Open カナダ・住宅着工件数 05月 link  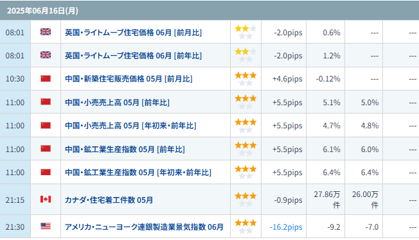click(x=109, y=200)
